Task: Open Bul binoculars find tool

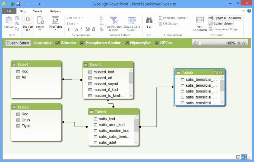Action: coord(149,20)
